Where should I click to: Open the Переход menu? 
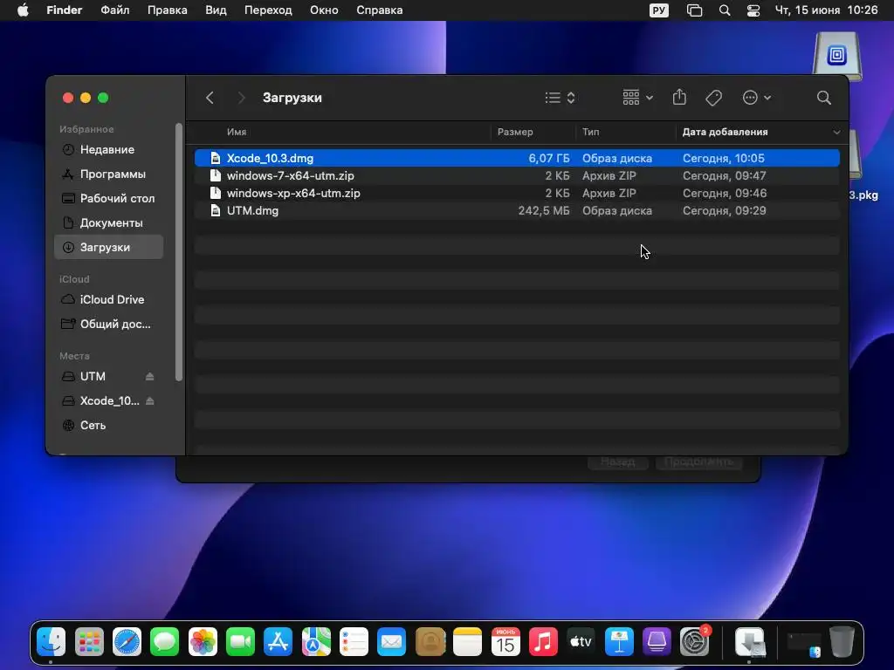point(268,10)
